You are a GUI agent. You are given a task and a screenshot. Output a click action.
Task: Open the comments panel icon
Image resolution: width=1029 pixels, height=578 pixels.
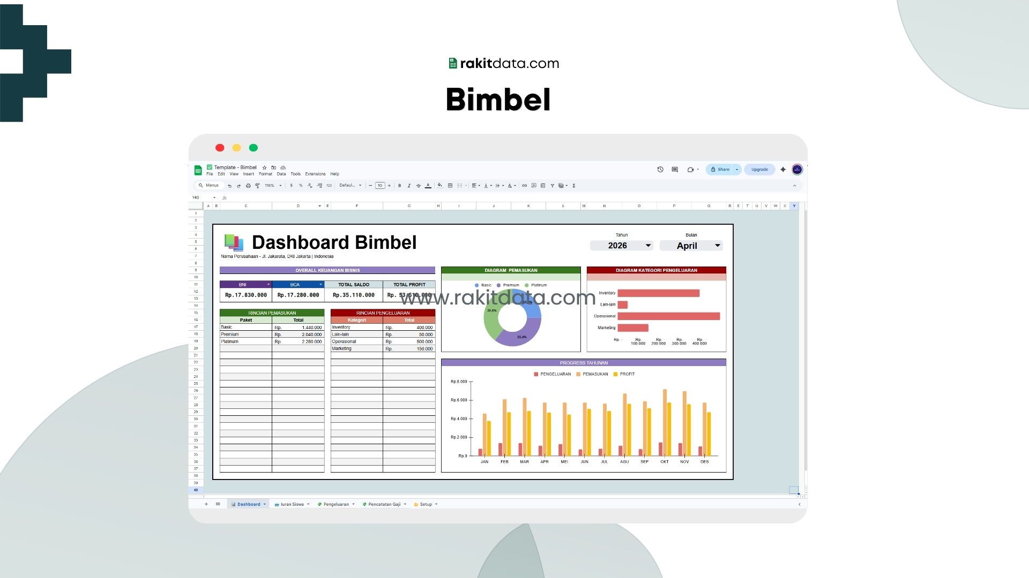click(x=675, y=169)
